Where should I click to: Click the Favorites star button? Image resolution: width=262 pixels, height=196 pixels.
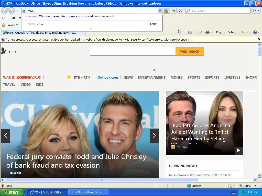[10, 25]
